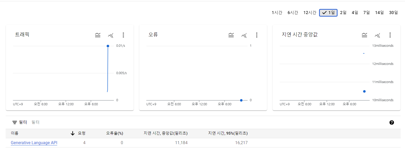The height and width of the screenshot is (150, 405).
Task: Sort by 오류율(%) column header
Action: pos(115,133)
